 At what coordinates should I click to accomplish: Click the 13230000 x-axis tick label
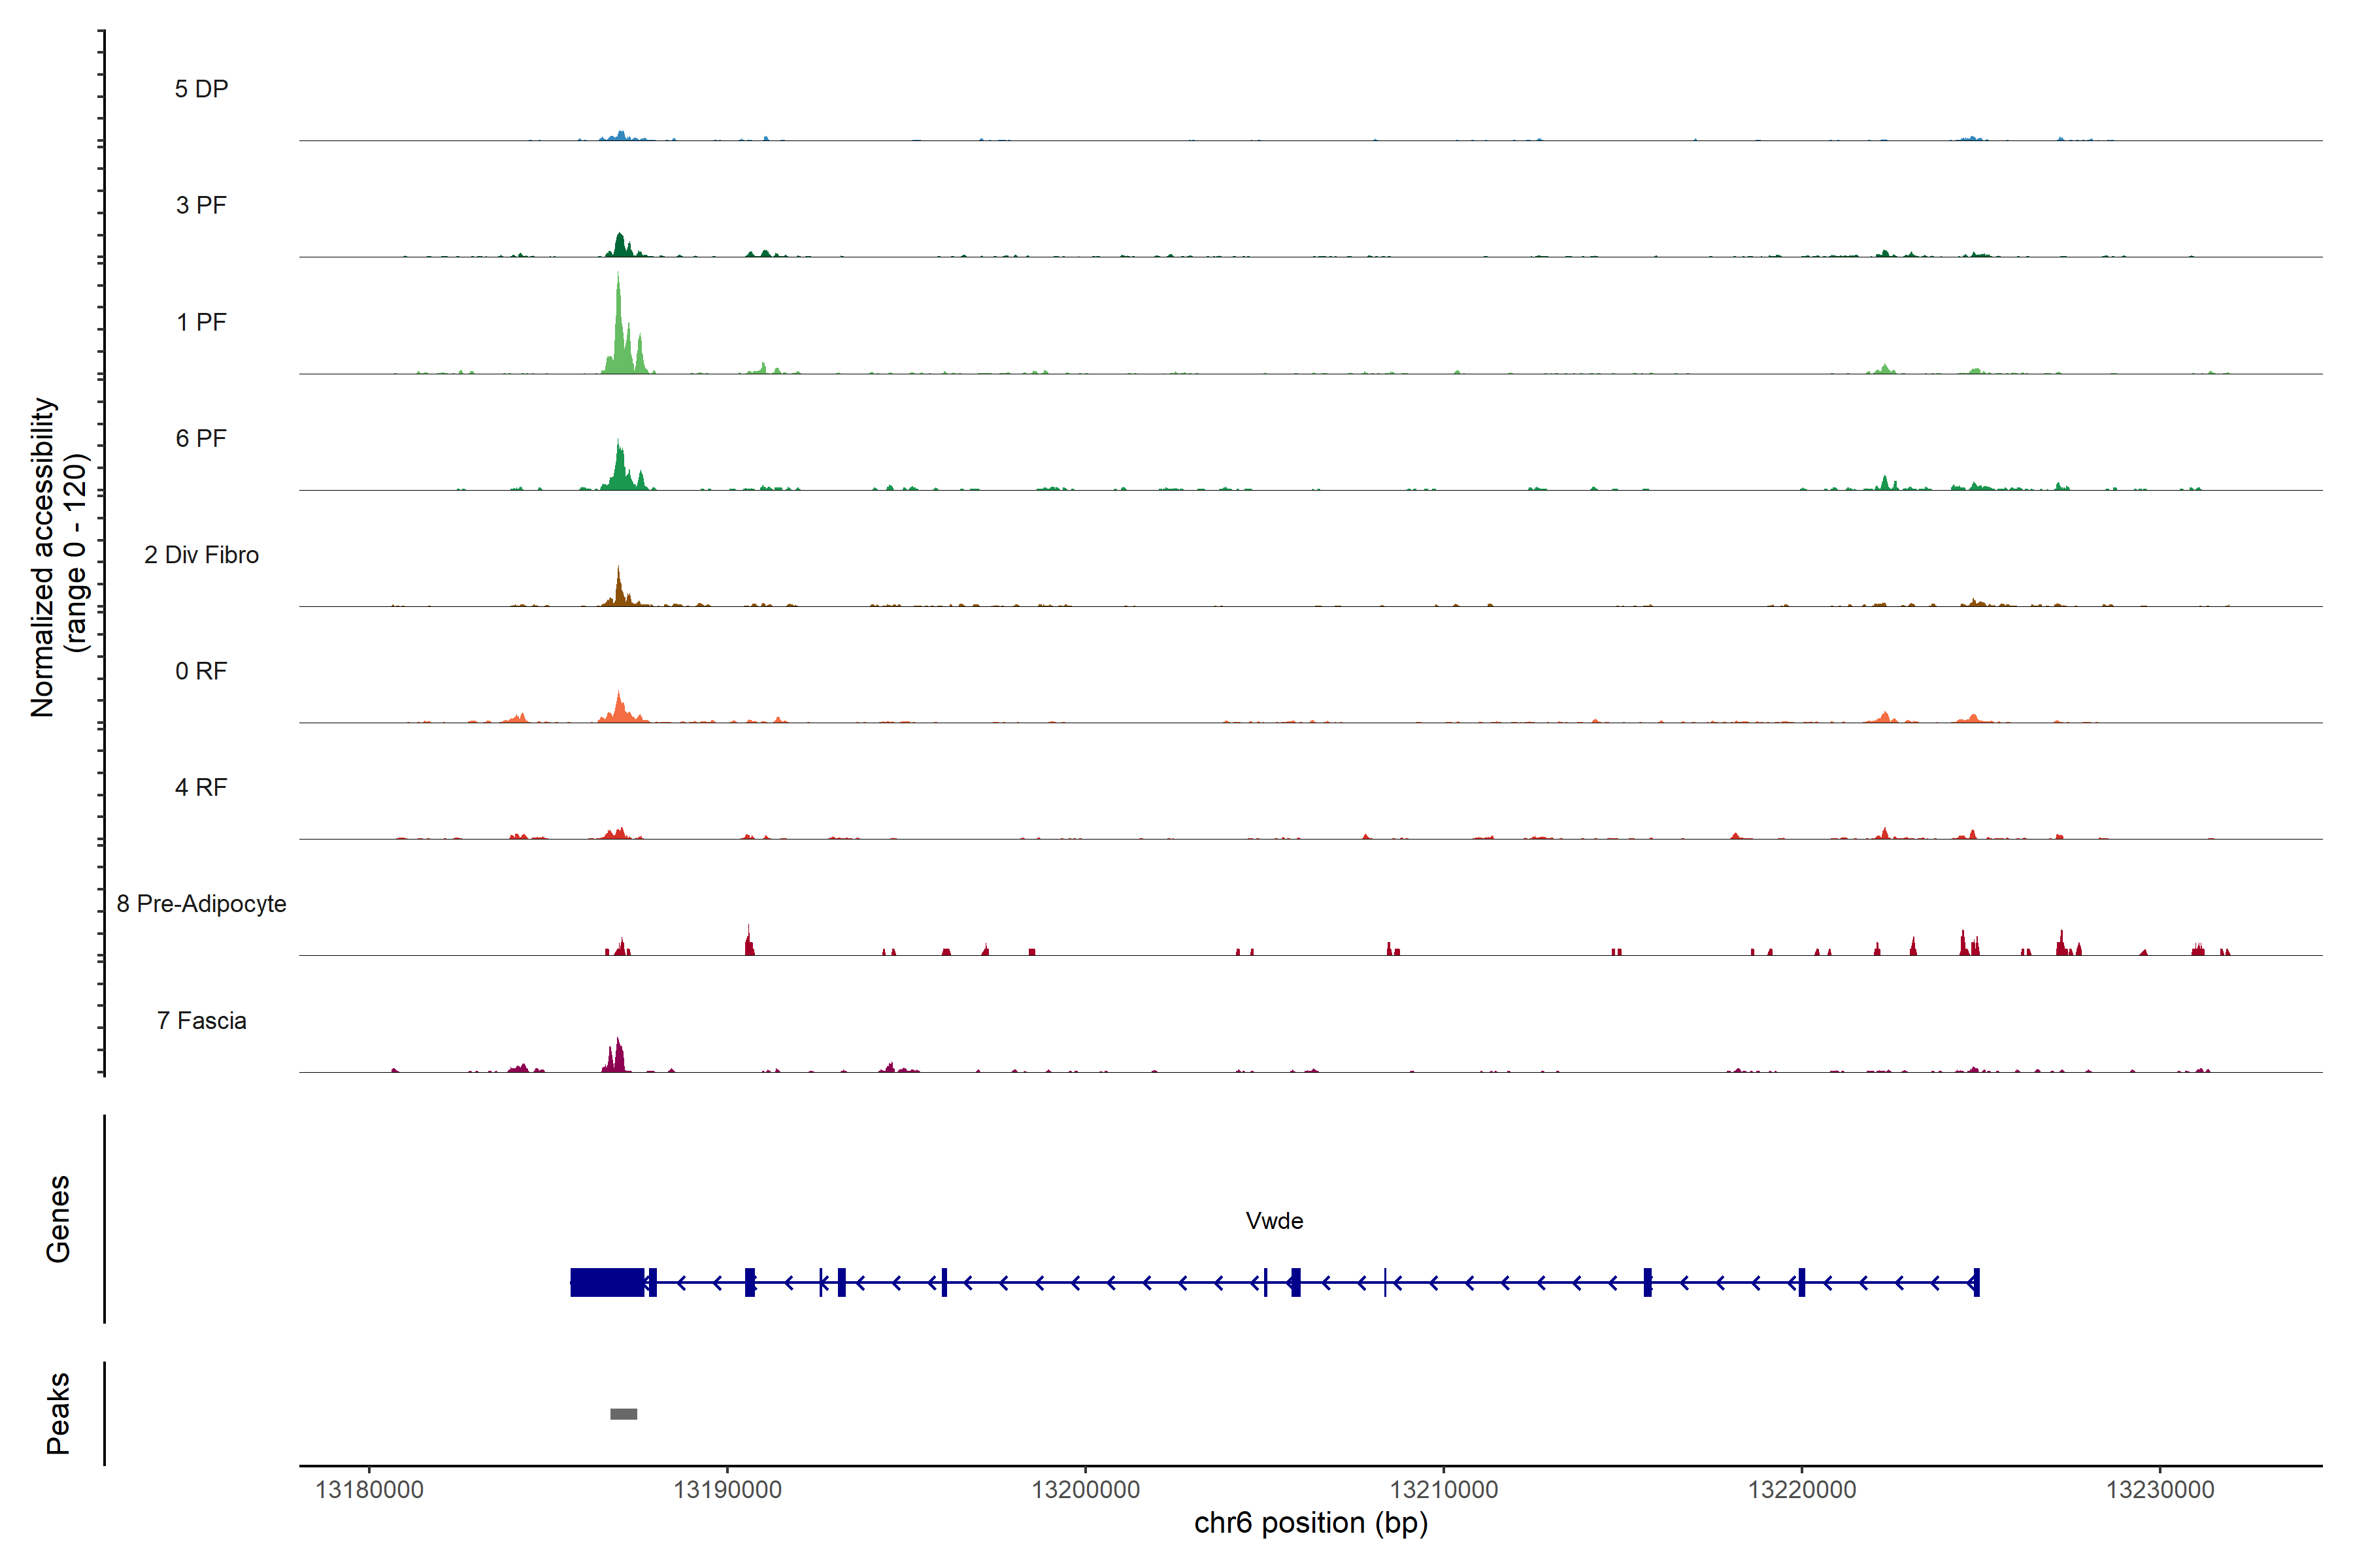(2160, 1490)
